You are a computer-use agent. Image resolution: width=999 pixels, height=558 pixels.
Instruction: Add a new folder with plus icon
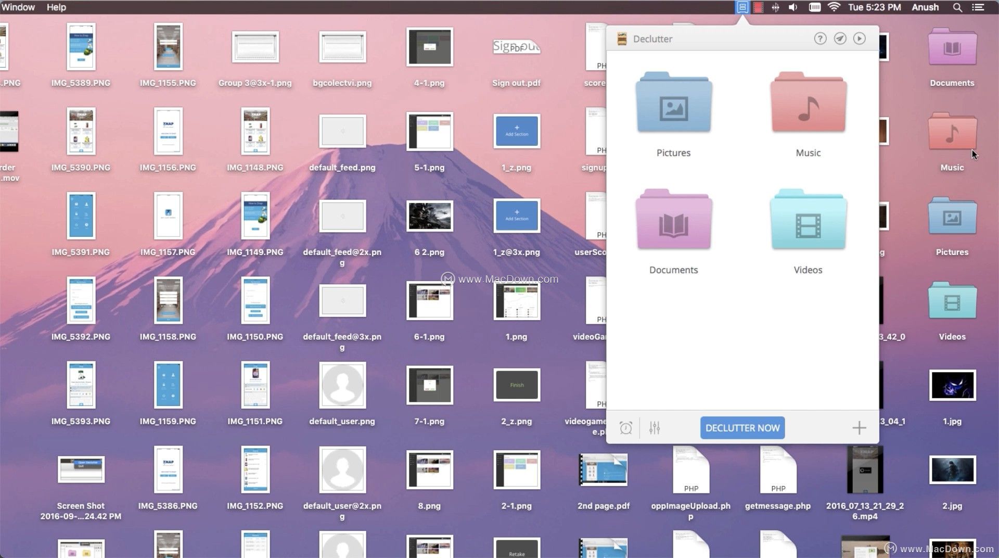[x=859, y=428]
